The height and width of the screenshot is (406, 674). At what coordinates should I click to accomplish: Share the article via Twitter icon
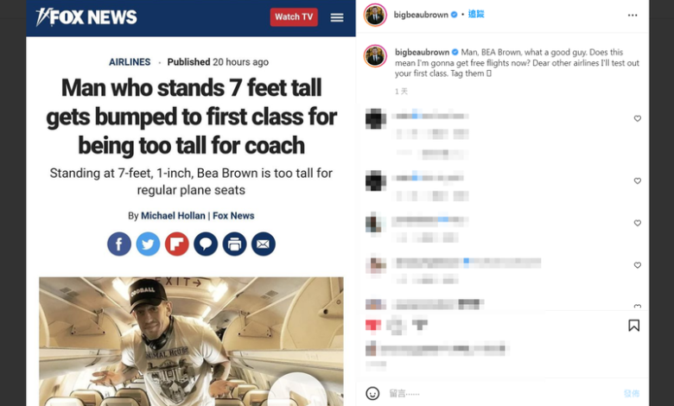[148, 244]
